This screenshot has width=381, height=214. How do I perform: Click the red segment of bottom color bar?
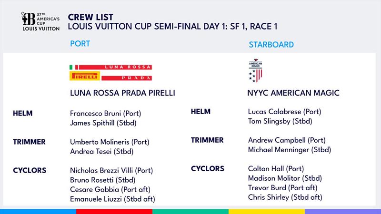pos(114,212)
